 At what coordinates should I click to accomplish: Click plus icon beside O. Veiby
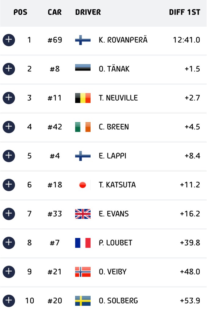pos(9,272)
